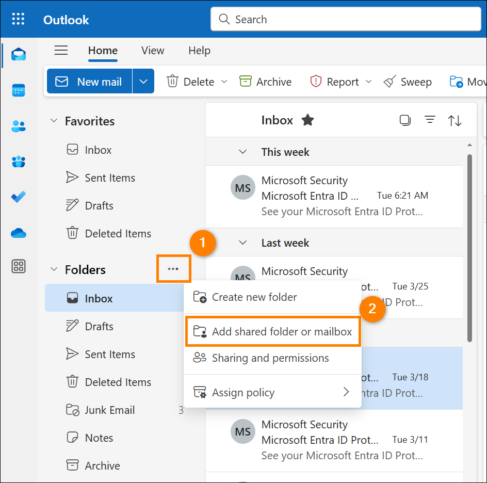
Task: Switch to the Home tab
Action: 103,51
